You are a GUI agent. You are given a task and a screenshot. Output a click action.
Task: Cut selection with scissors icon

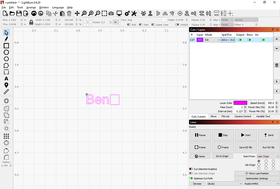click(56, 13)
